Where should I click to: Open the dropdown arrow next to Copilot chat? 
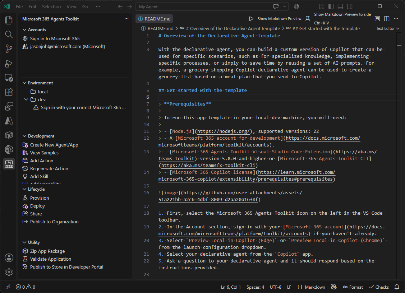coord(284,6)
